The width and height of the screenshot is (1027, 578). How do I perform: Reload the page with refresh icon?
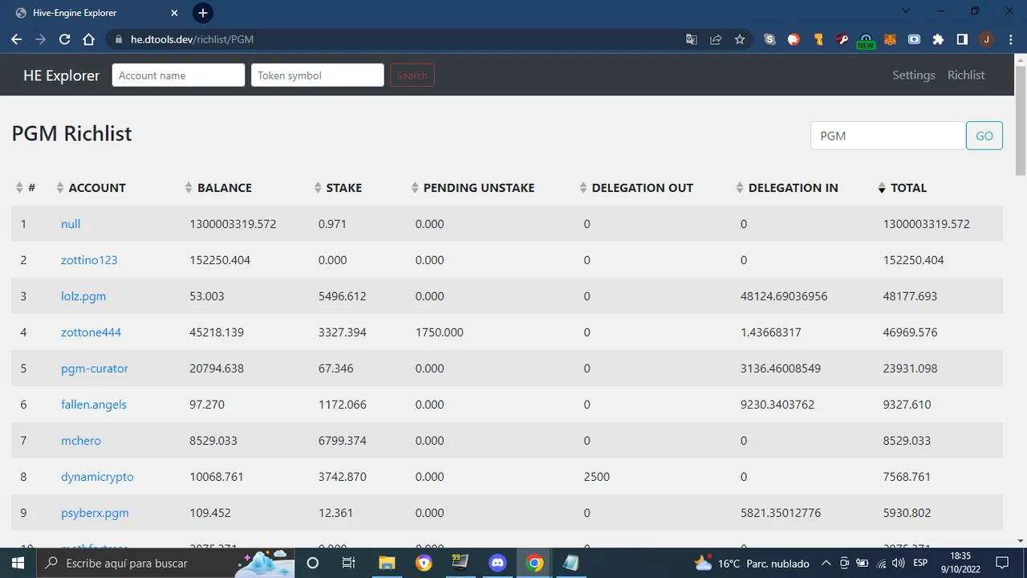point(65,39)
